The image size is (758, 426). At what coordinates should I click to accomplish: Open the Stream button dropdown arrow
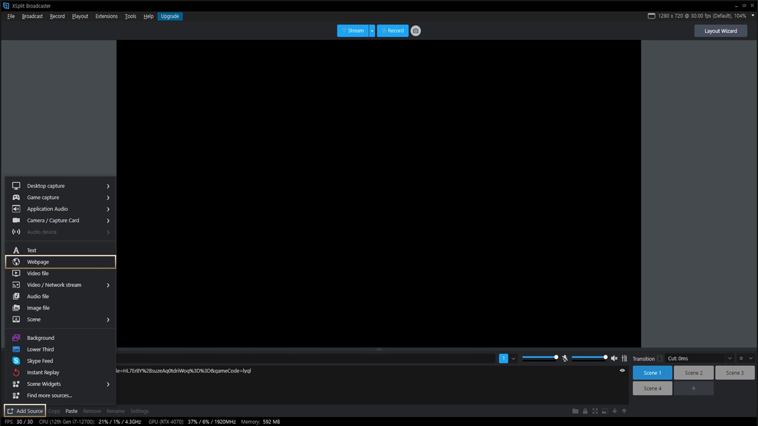pos(372,31)
